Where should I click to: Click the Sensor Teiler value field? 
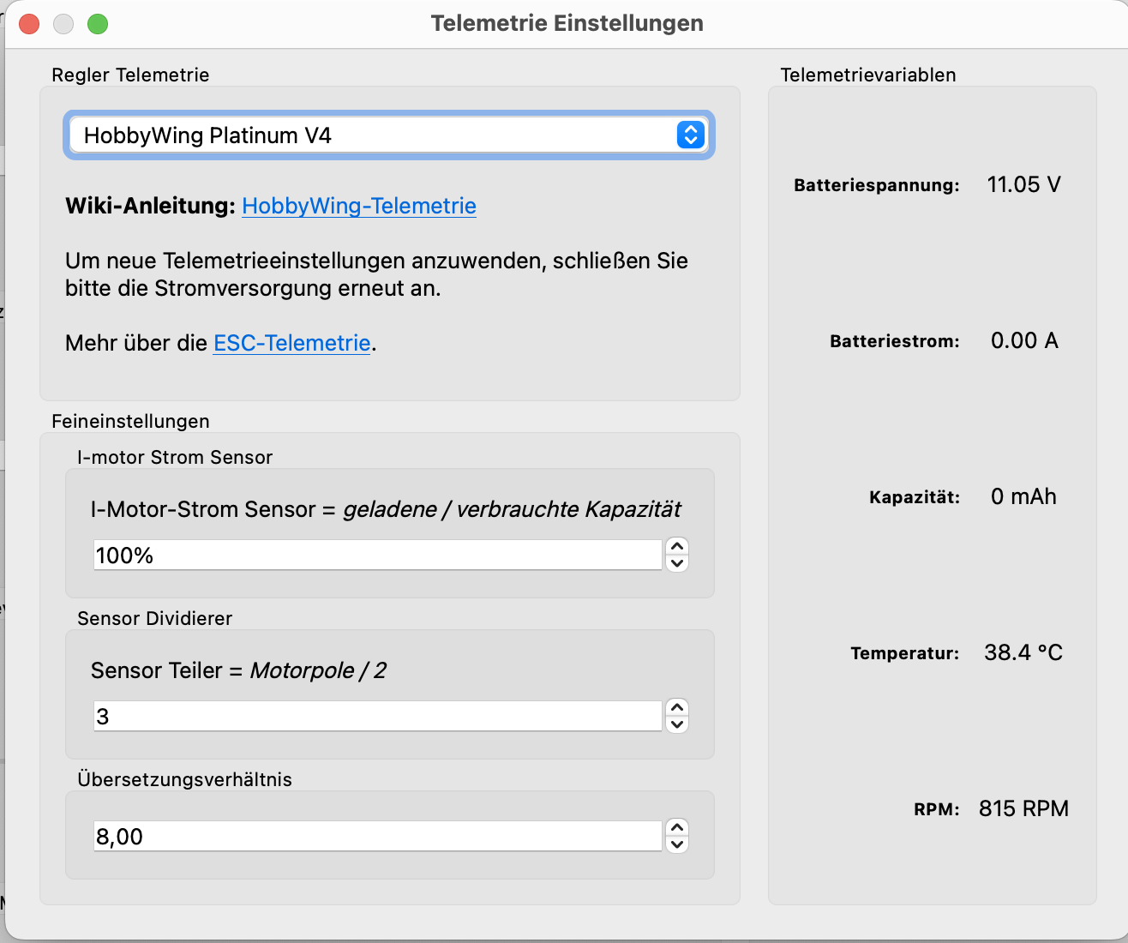[377, 717]
